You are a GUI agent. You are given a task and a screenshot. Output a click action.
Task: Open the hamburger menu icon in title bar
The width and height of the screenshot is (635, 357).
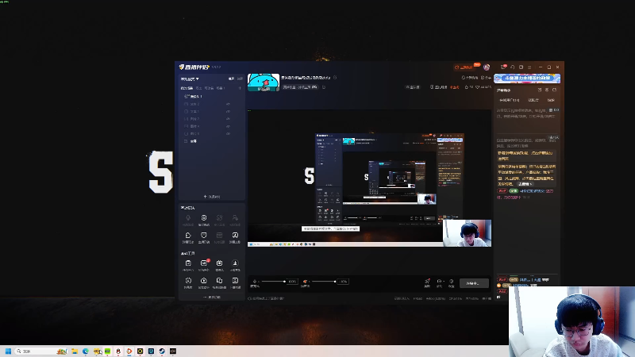point(529,67)
